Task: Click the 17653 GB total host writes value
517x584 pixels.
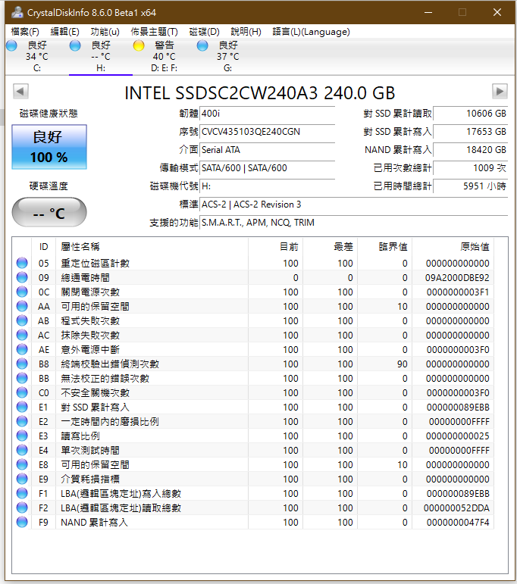Action: click(471, 132)
